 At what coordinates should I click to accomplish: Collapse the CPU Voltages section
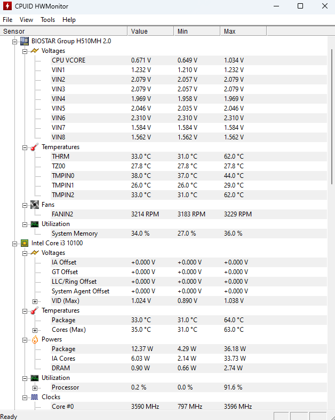[25, 253]
